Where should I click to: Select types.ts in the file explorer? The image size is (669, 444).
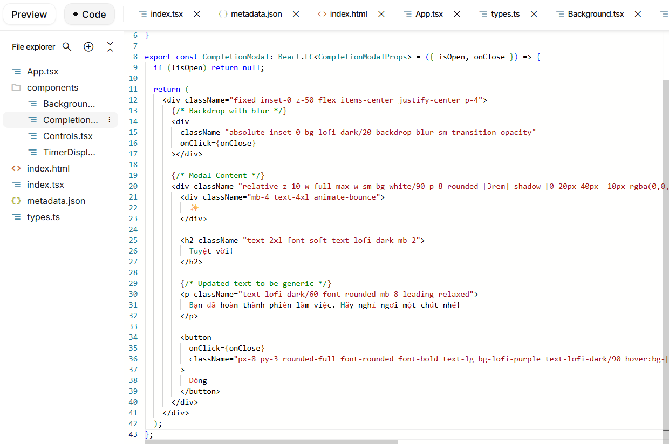43,217
